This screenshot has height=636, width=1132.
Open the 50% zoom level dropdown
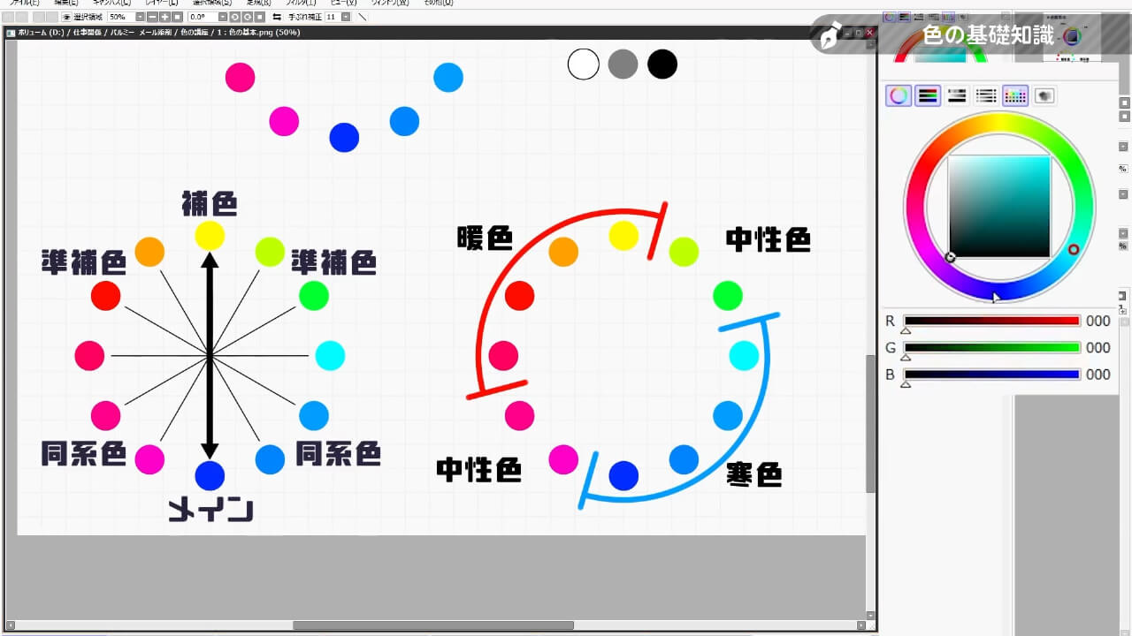point(139,16)
